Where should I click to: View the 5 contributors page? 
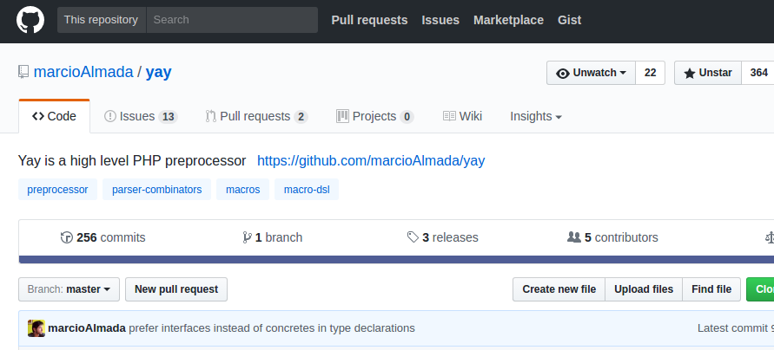pos(612,237)
